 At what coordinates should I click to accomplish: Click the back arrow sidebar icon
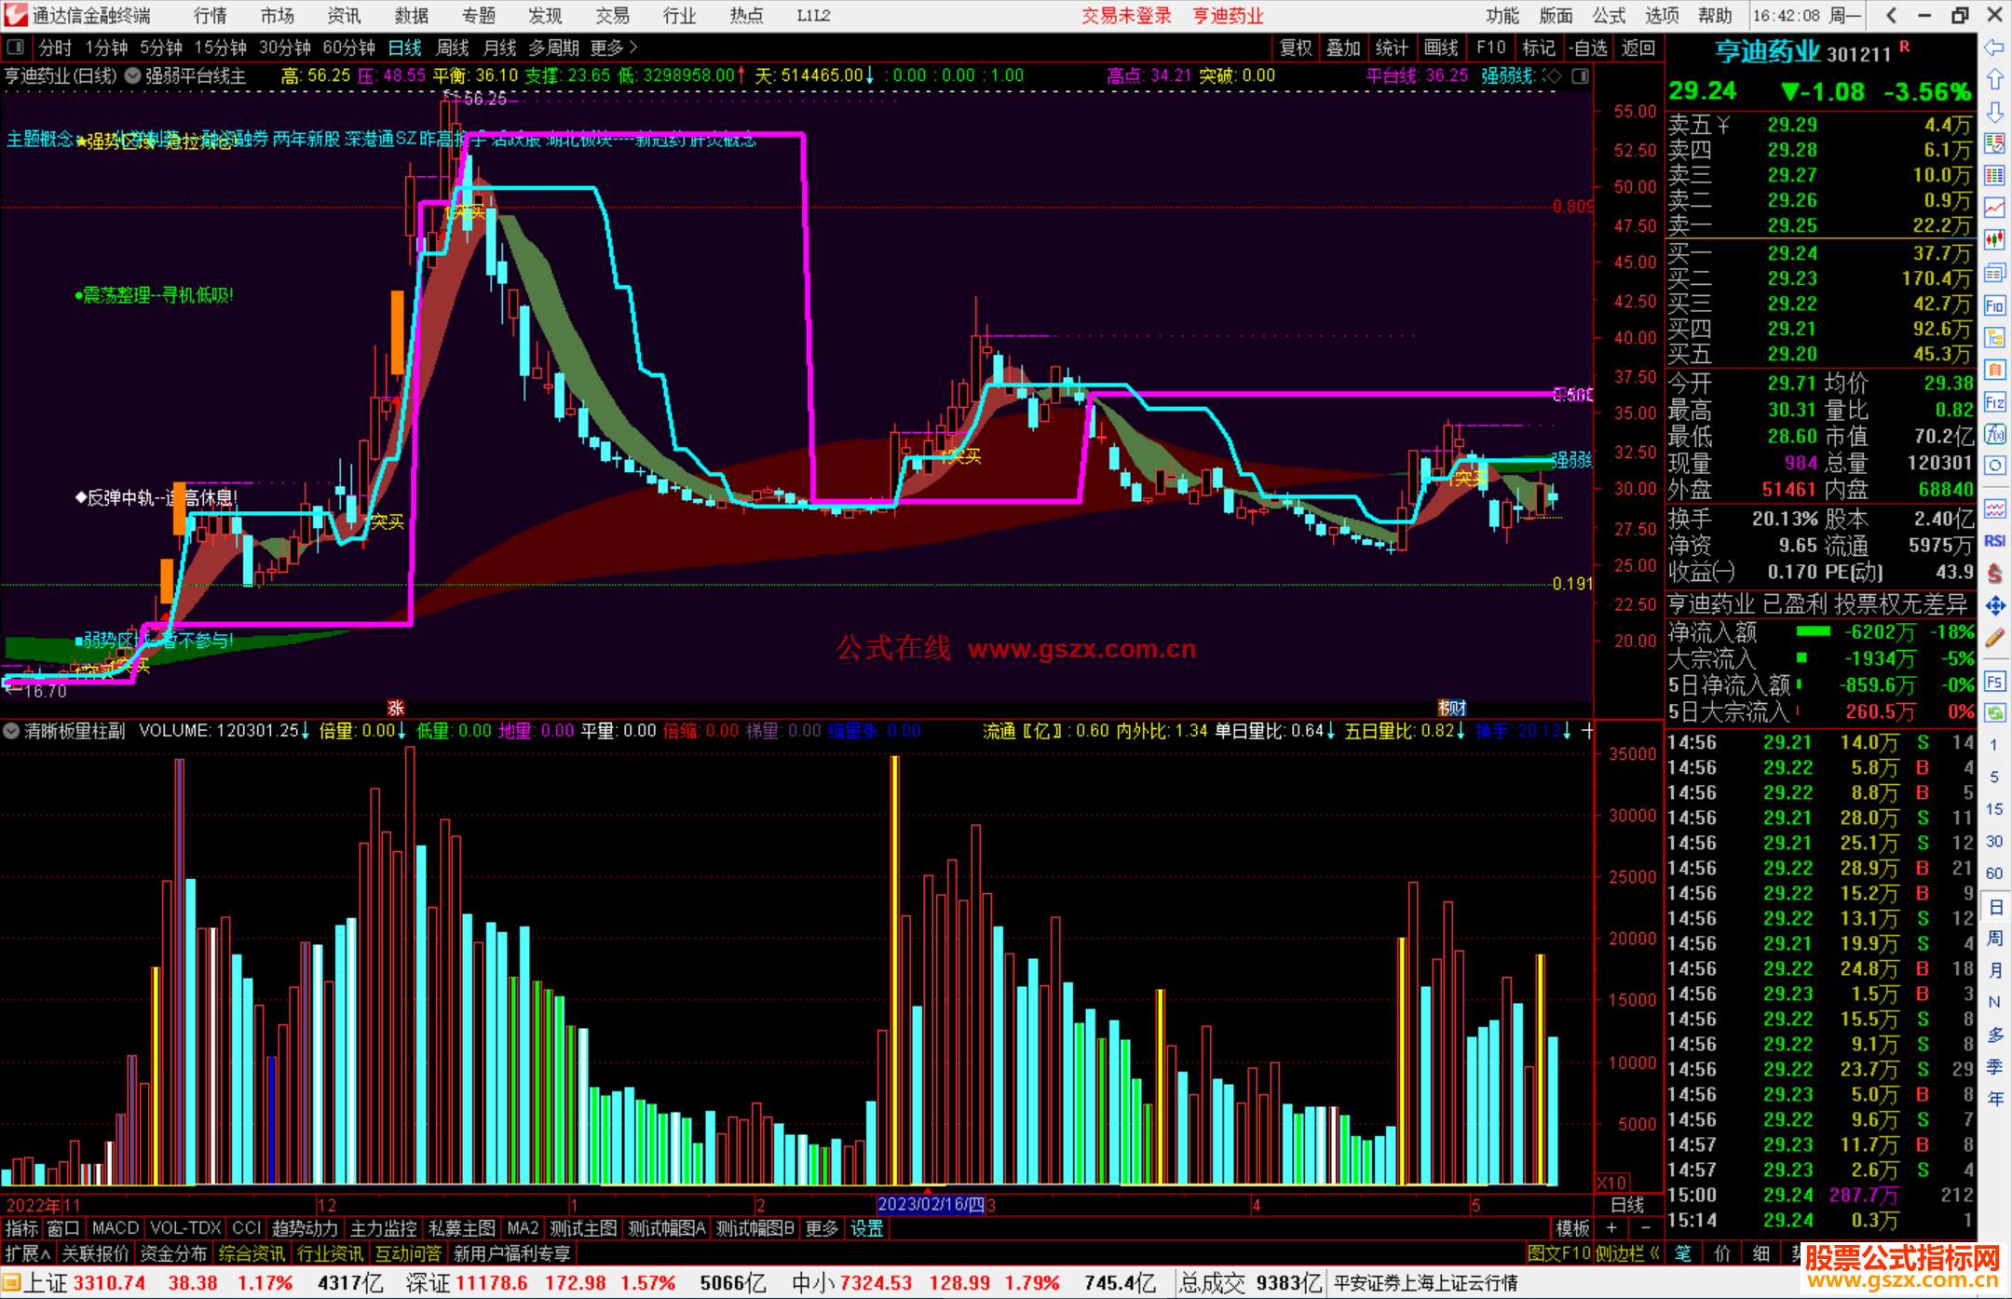click(x=1994, y=47)
